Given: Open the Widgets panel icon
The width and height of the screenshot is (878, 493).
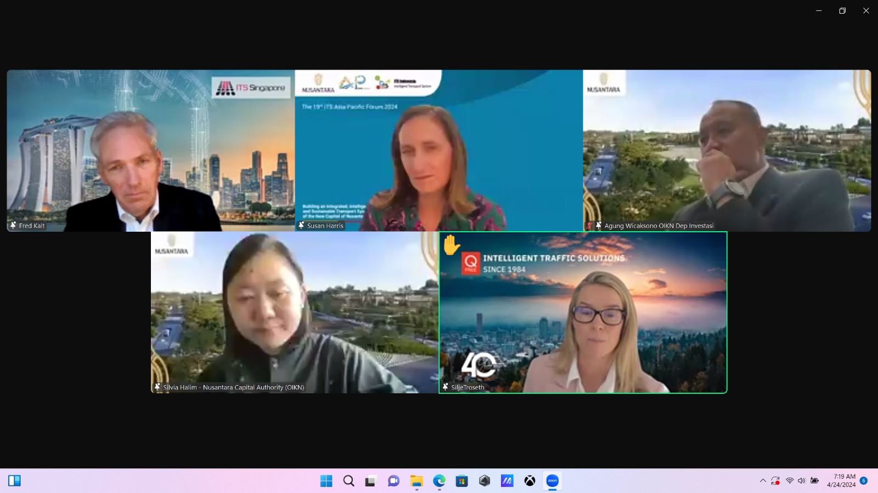Looking at the screenshot, I should click(14, 481).
